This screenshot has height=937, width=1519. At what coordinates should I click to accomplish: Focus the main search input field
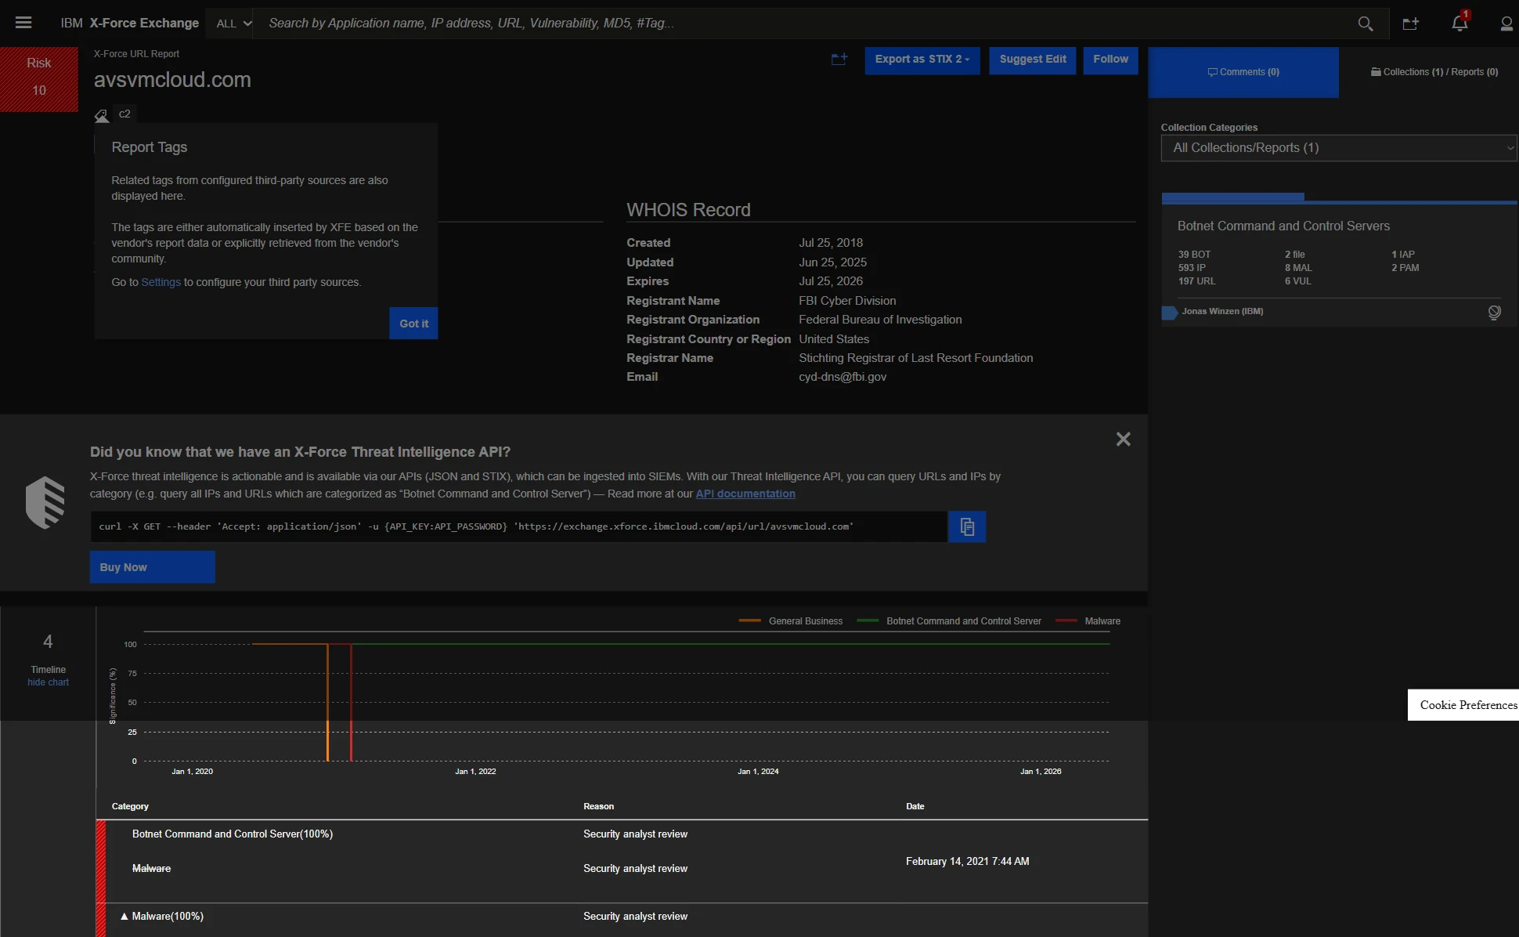click(803, 24)
